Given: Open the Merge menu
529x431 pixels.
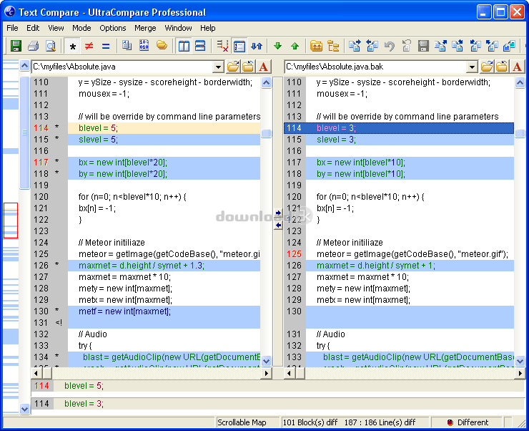Looking at the screenshot, I should 145,28.
